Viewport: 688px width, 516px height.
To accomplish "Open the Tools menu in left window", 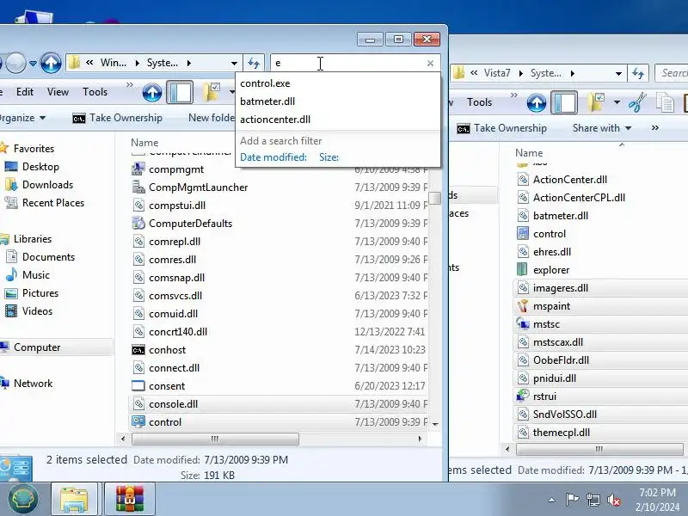I will click(x=95, y=92).
